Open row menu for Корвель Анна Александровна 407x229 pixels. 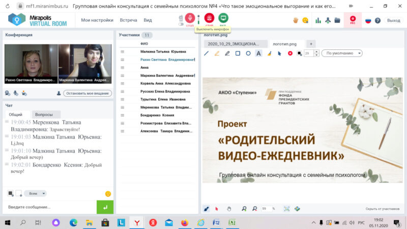point(122,83)
